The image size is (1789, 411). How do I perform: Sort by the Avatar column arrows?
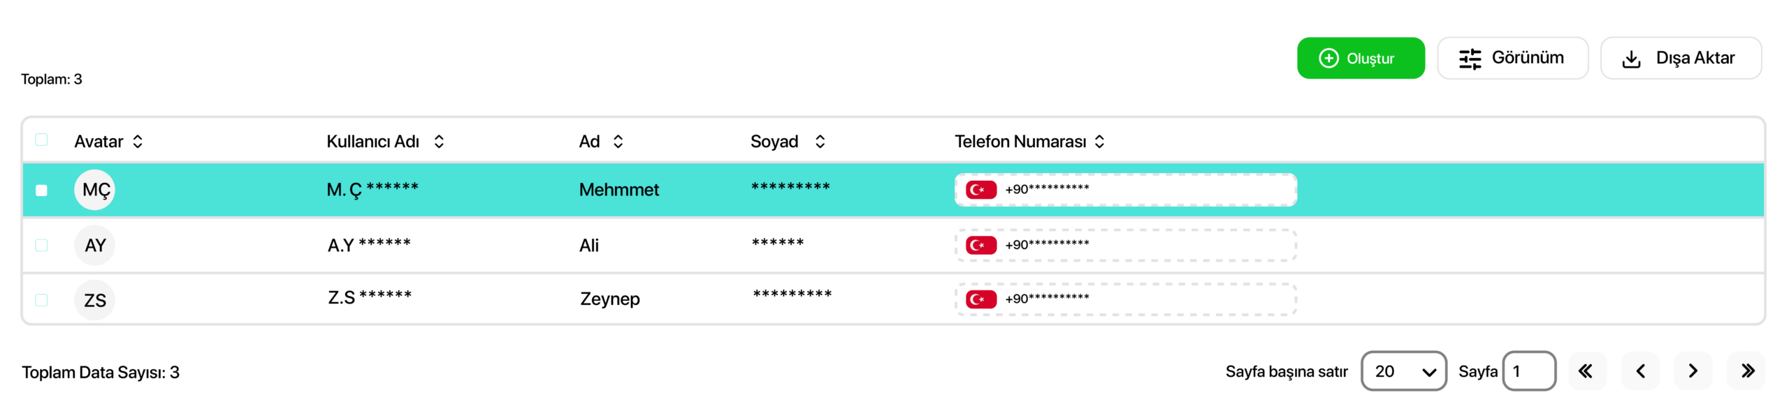138,142
